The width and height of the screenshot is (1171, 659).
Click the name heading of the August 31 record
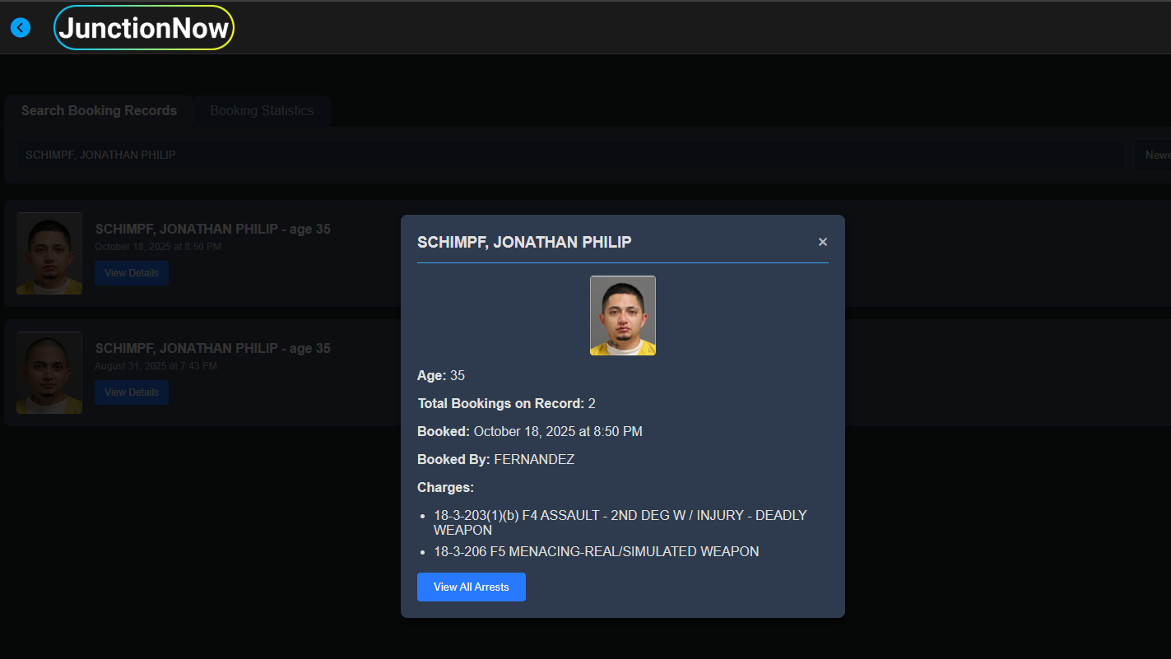(212, 349)
